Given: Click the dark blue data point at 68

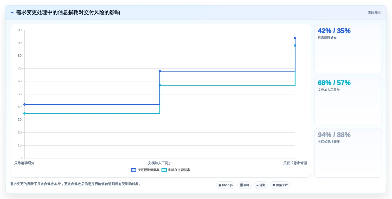Looking at the screenshot, I should pos(160,71).
